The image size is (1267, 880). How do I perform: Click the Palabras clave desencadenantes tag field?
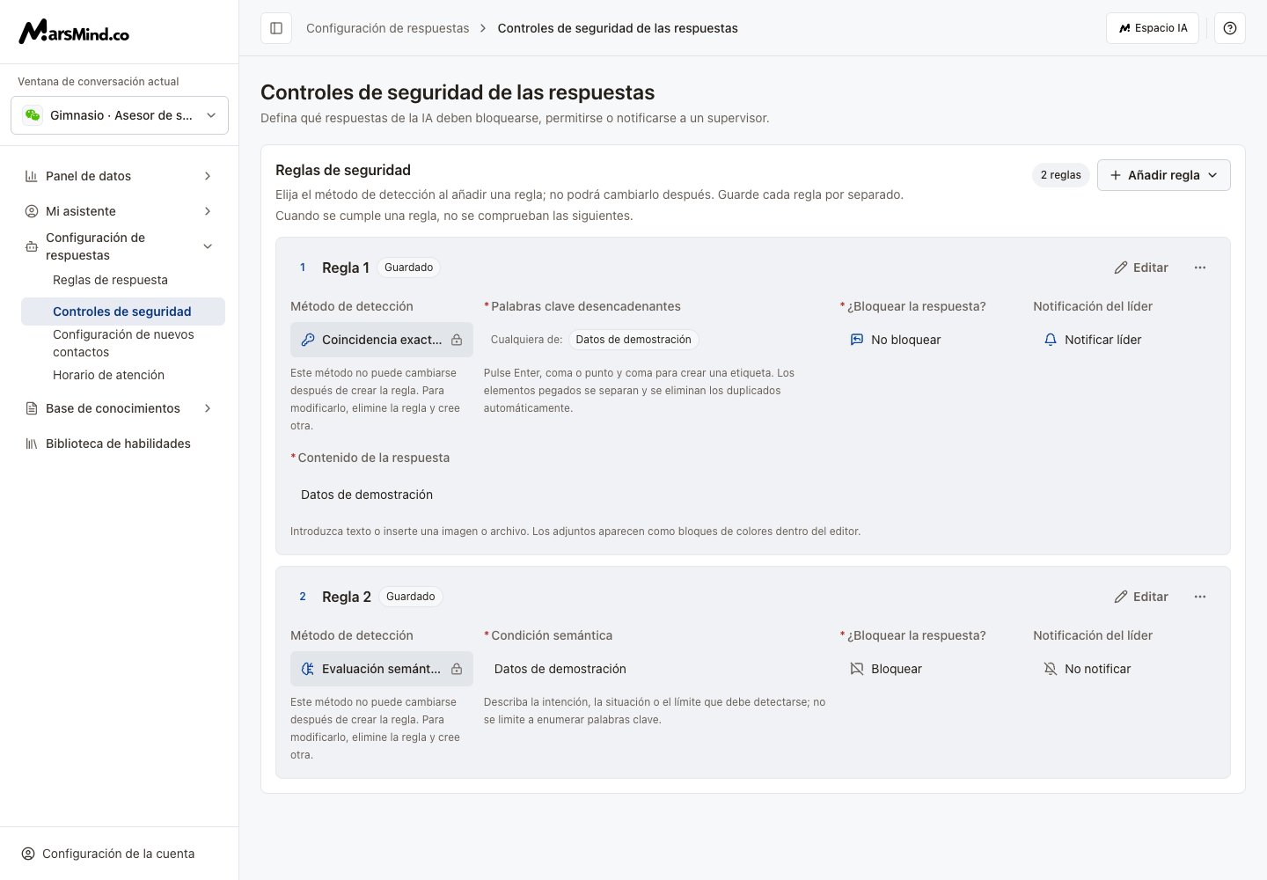point(655,340)
